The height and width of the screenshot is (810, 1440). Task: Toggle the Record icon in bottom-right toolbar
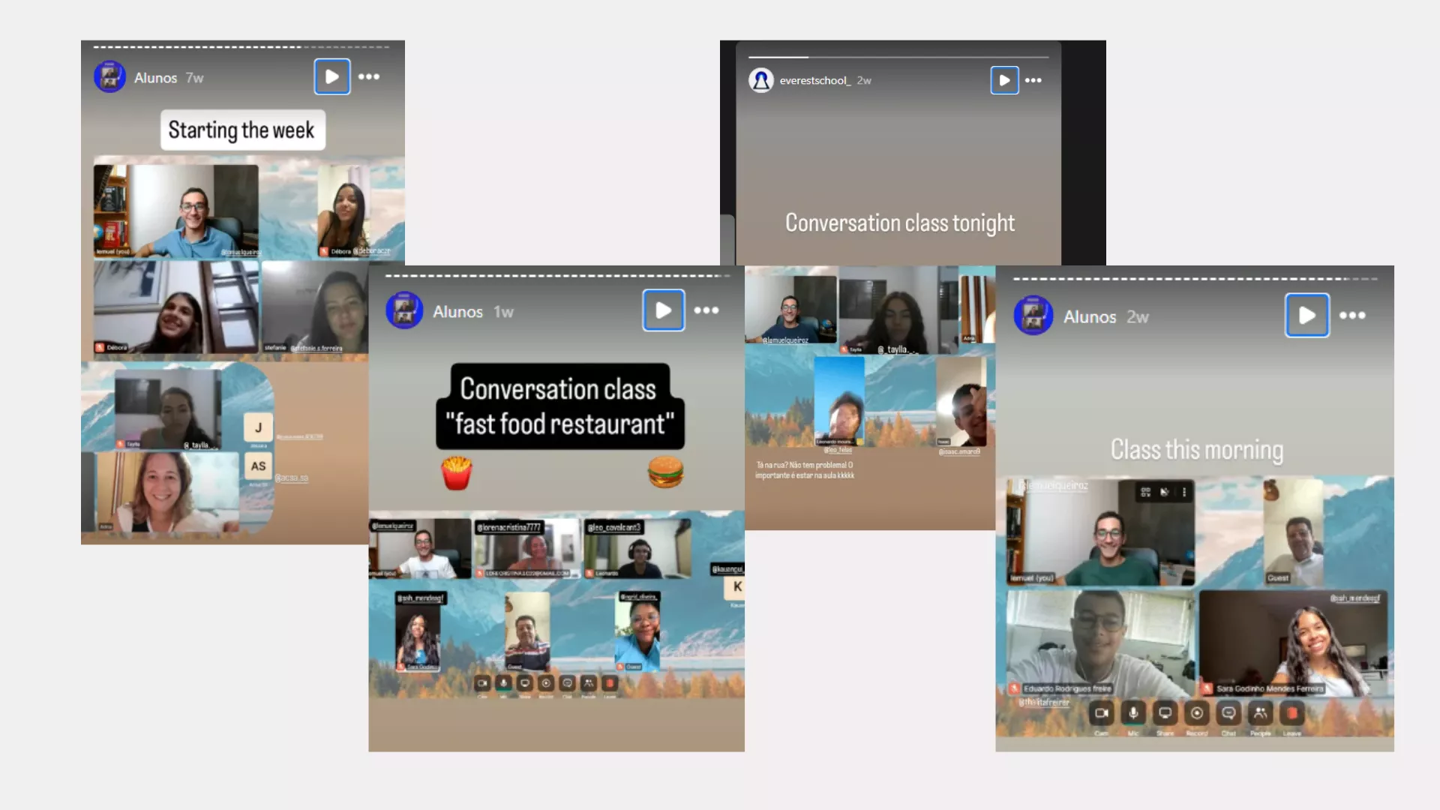(x=1197, y=713)
